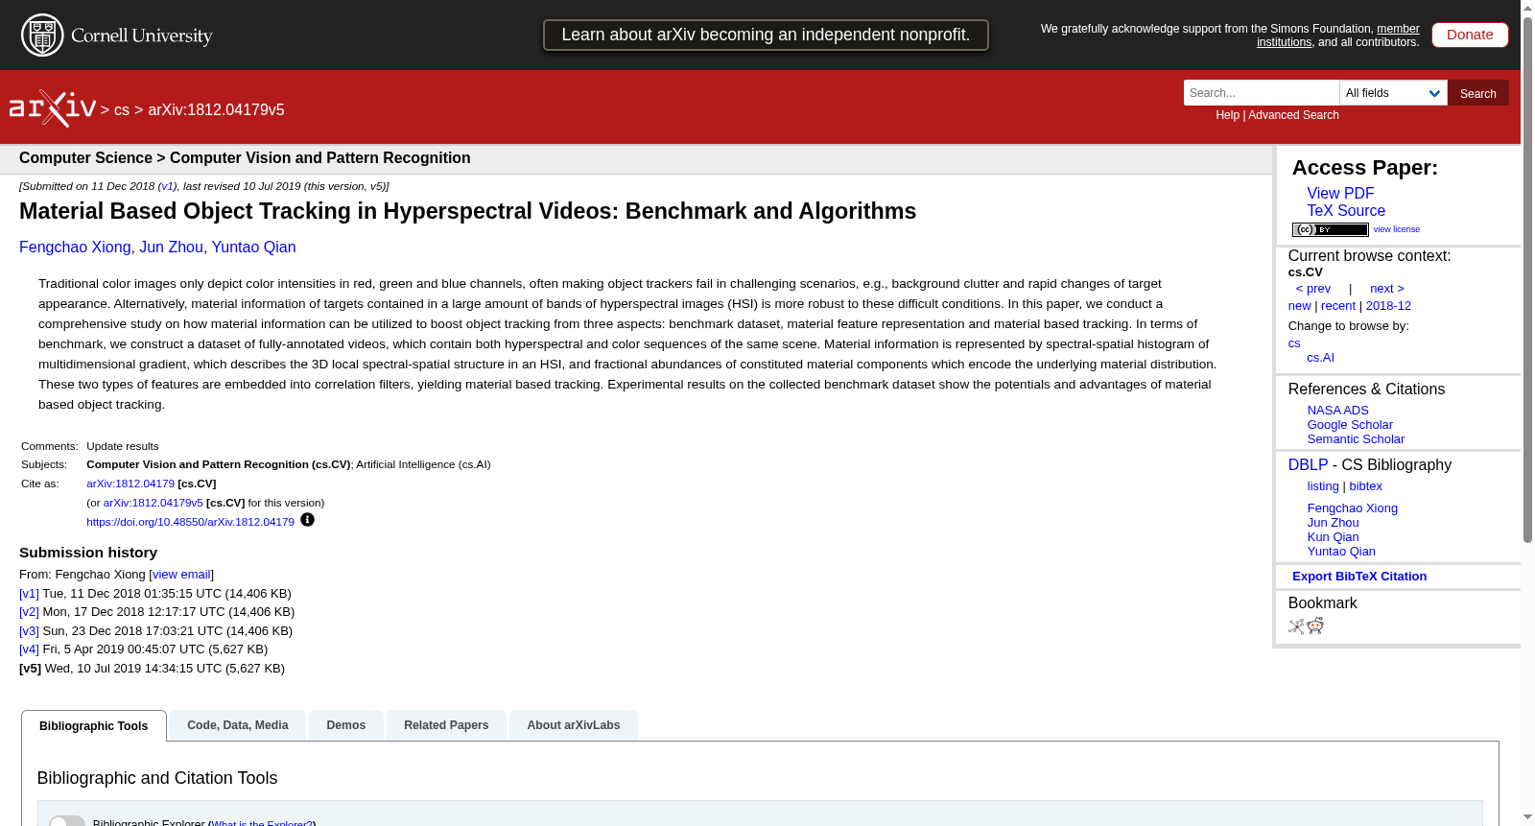Open DBLP listing link
This screenshot has height=826, width=1535.
[1323, 486]
